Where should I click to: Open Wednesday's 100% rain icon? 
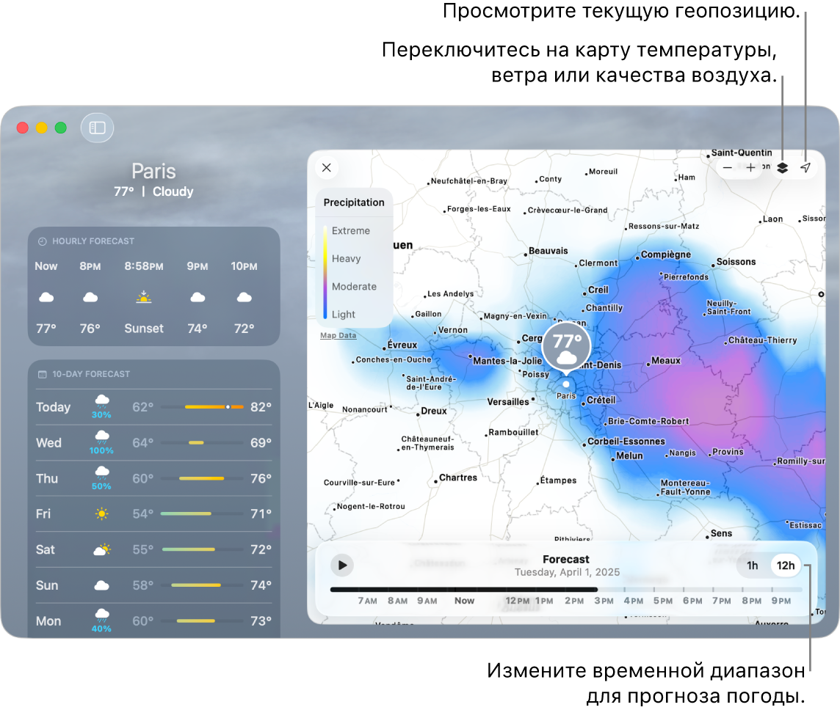[x=102, y=438]
